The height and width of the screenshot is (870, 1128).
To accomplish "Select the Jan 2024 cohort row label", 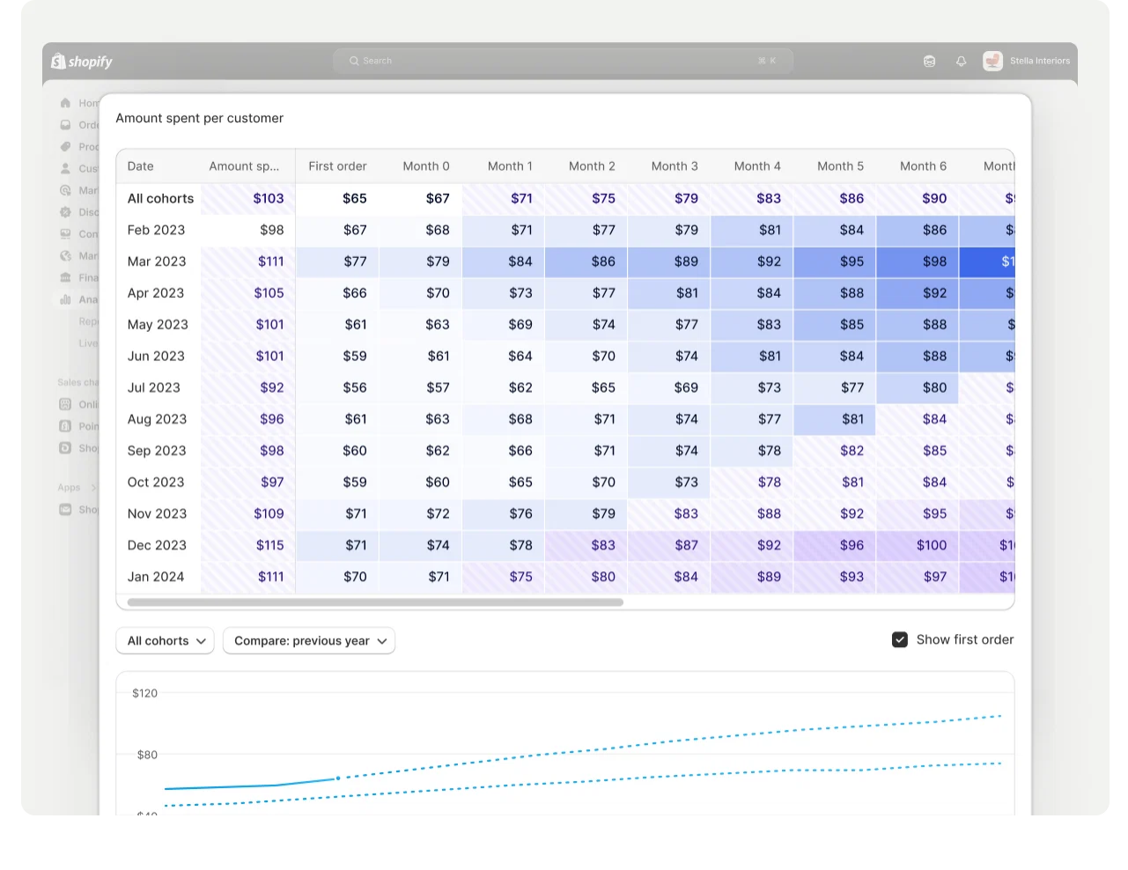I will click(x=156, y=577).
